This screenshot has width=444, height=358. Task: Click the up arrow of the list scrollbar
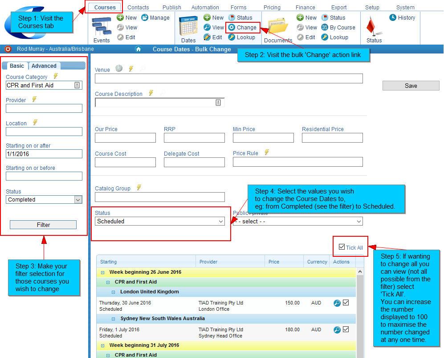coord(360,272)
